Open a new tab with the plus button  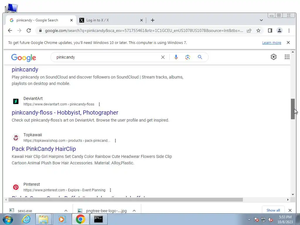point(152,20)
